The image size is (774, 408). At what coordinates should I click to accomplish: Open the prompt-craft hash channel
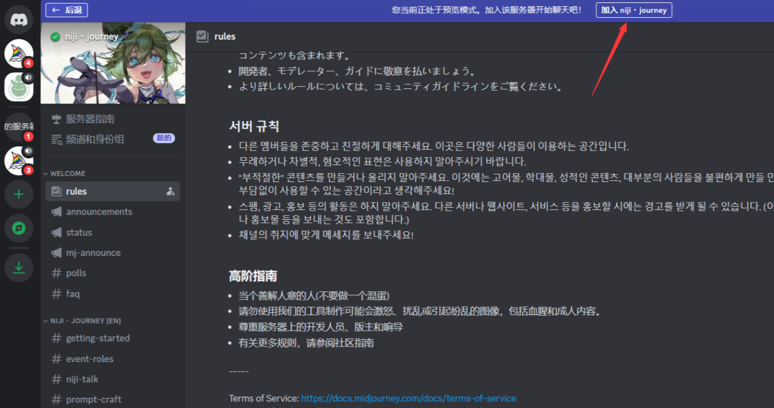click(113, 399)
